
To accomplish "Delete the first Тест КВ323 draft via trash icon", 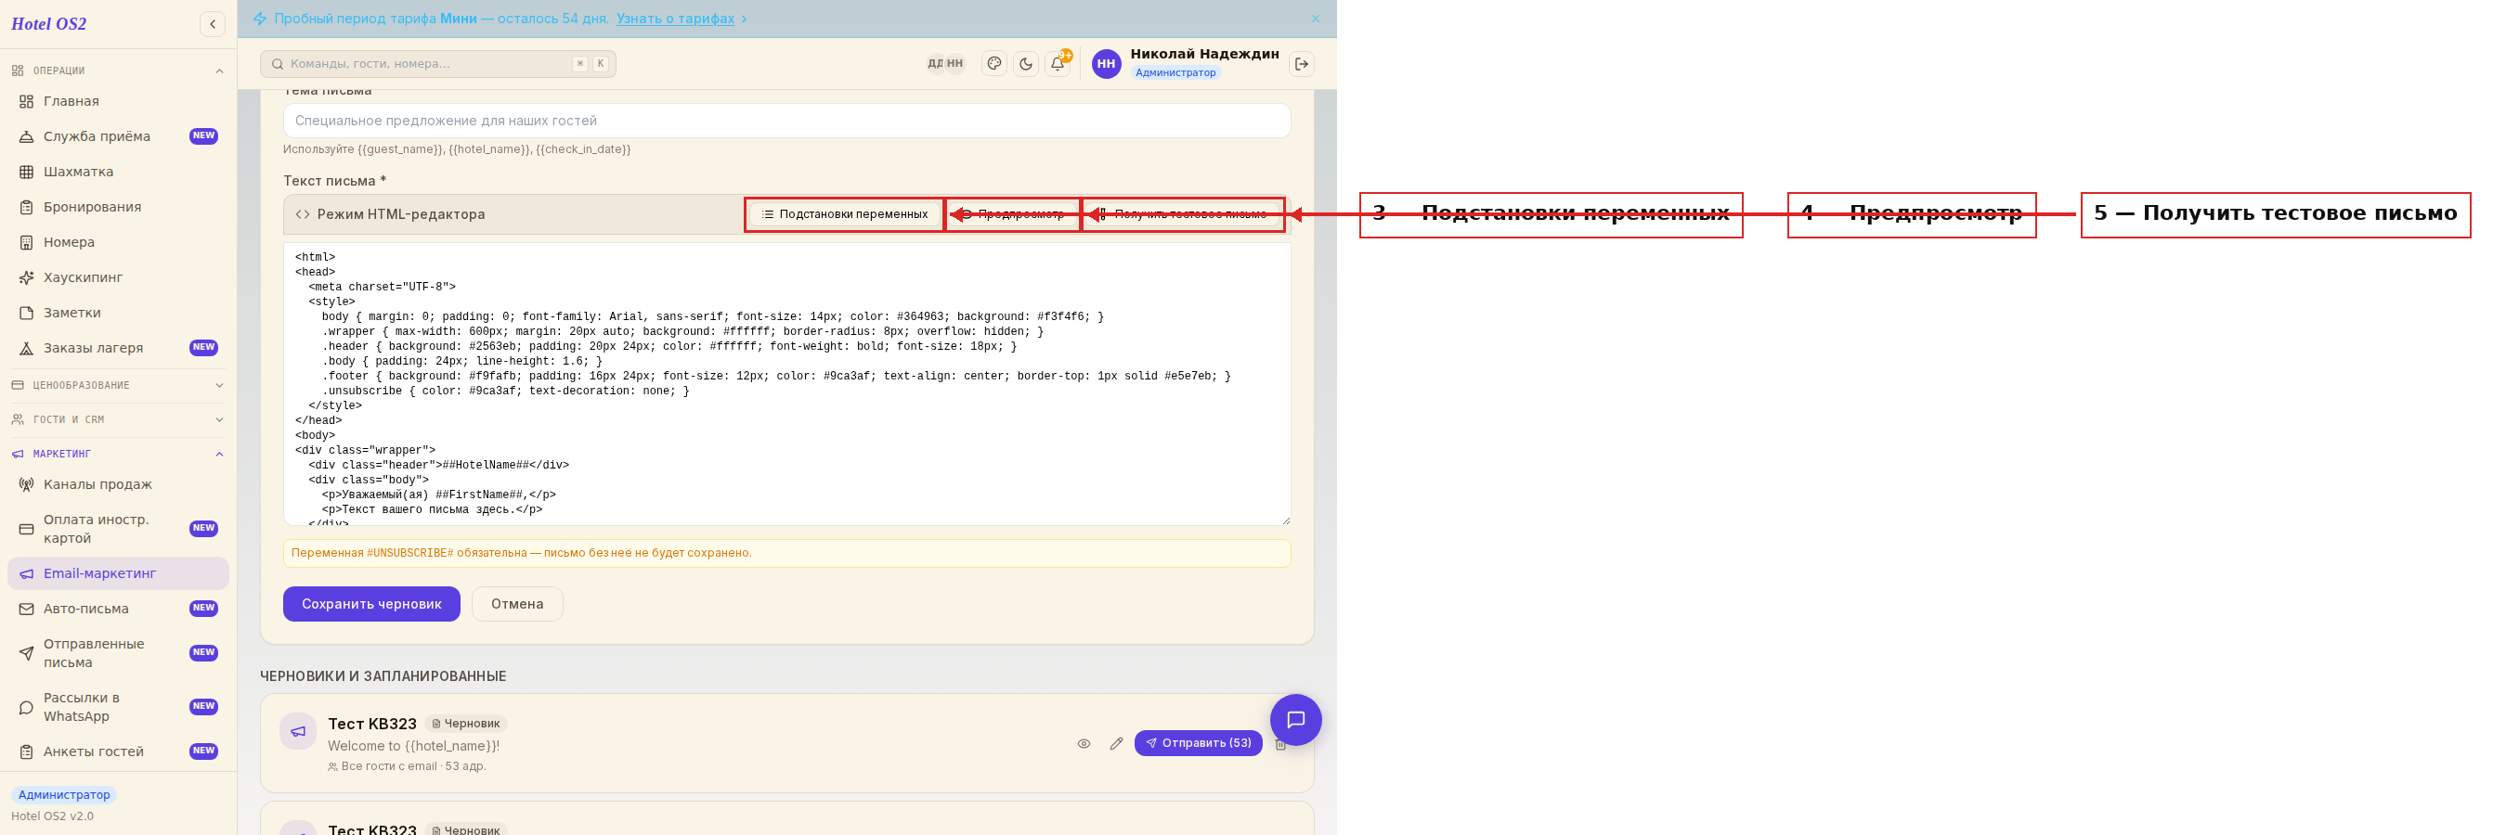I will [x=1280, y=745].
